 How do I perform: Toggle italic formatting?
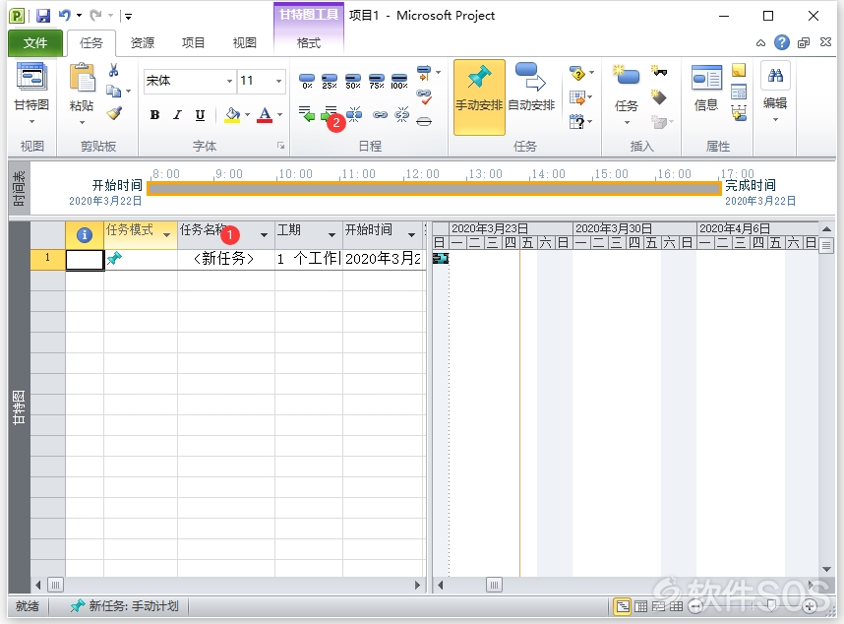click(x=177, y=115)
